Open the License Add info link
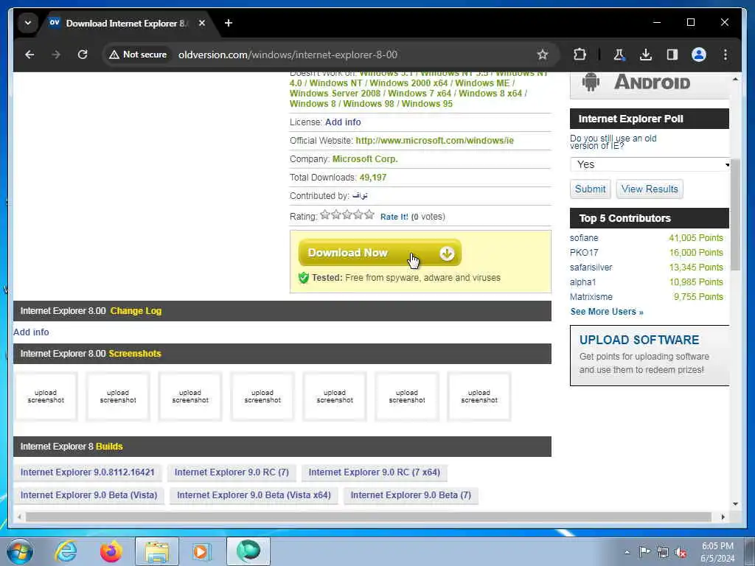The image size is (755, 566). [343, 122]
